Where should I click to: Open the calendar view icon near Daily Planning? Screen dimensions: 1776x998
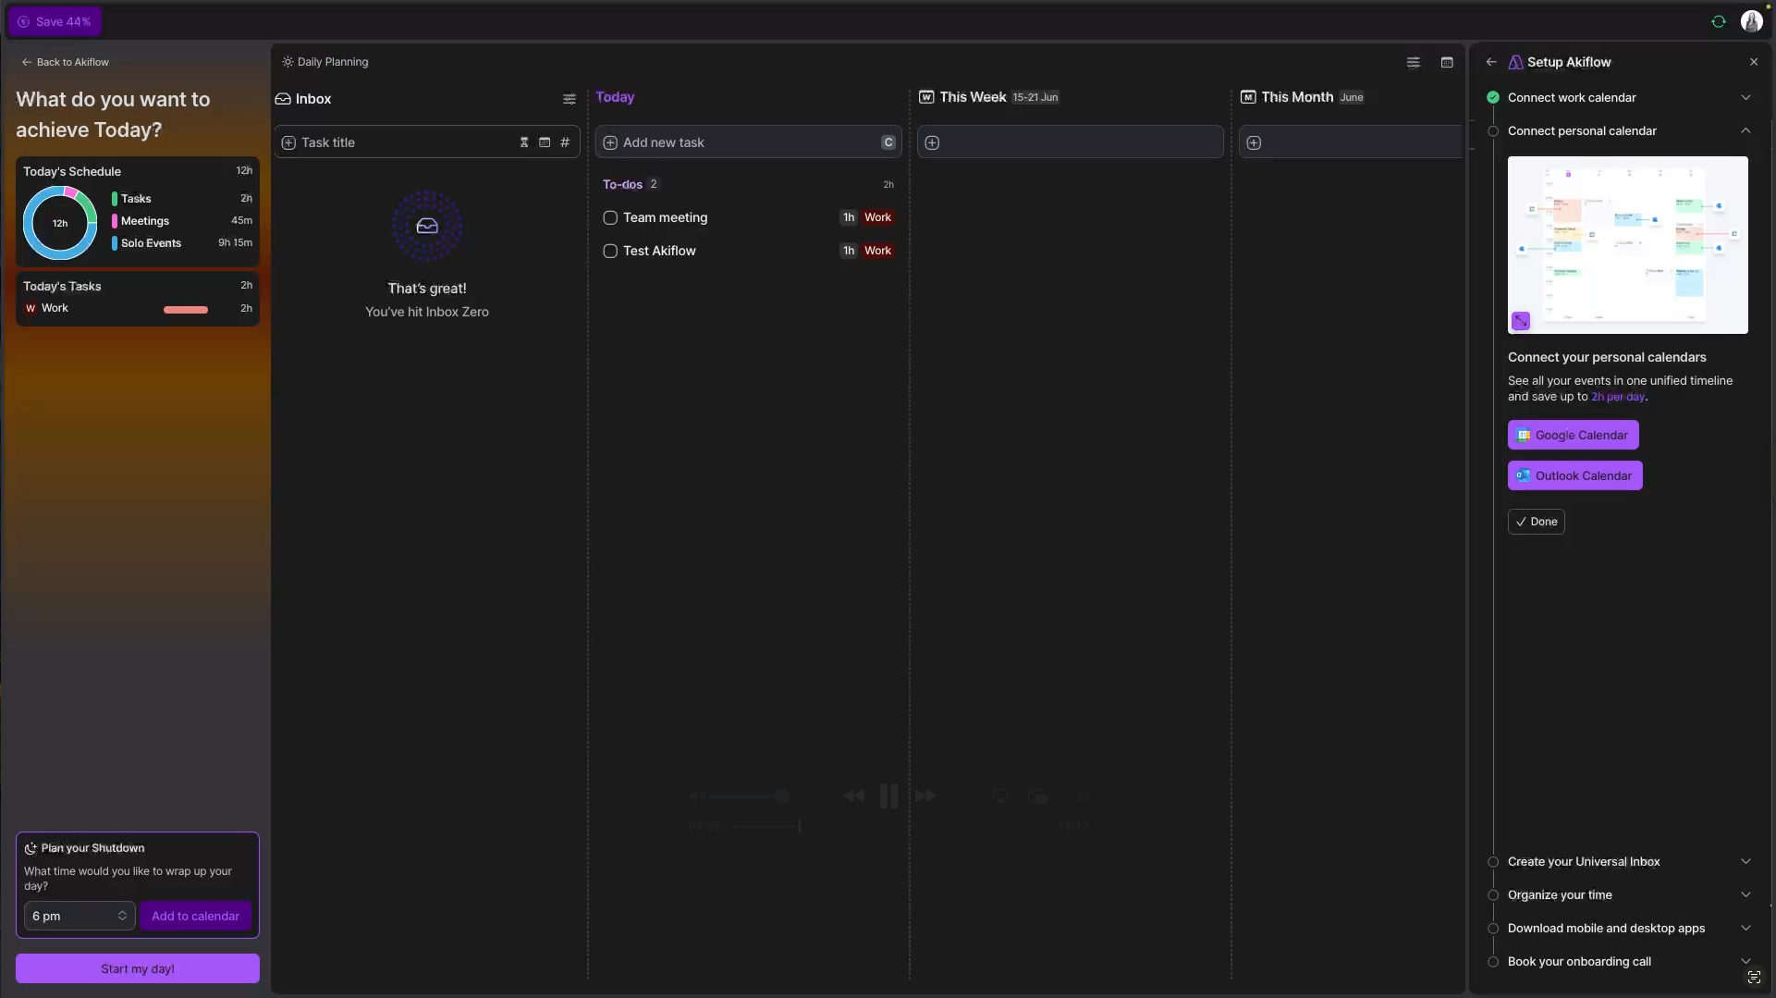pyautogui.click(x=1447, y=62)
